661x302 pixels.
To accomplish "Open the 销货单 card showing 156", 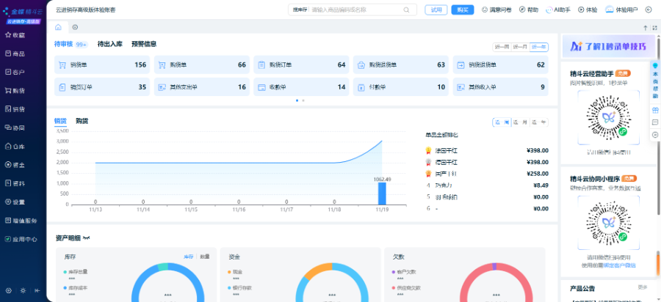I will pyautogui.click(x=102, y=65).
